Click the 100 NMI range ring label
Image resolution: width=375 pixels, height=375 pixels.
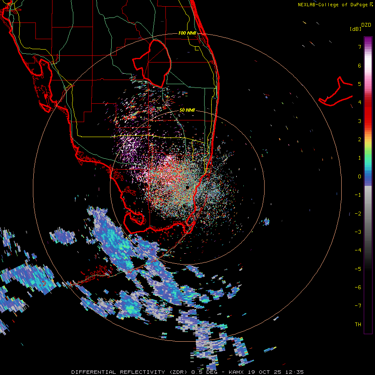tap(187, 33)
